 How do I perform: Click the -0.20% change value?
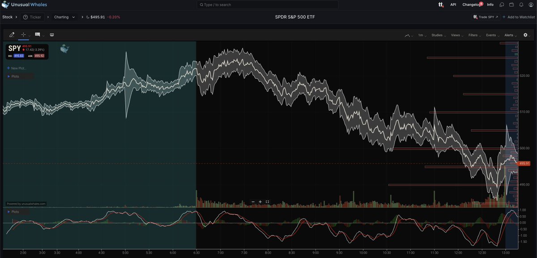point(113,17)
